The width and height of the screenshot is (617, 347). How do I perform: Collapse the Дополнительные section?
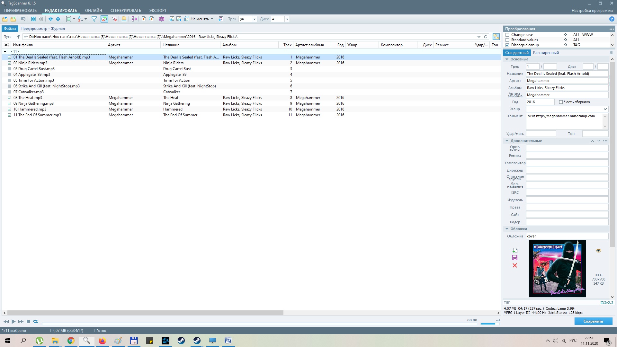tap(507, 141)
